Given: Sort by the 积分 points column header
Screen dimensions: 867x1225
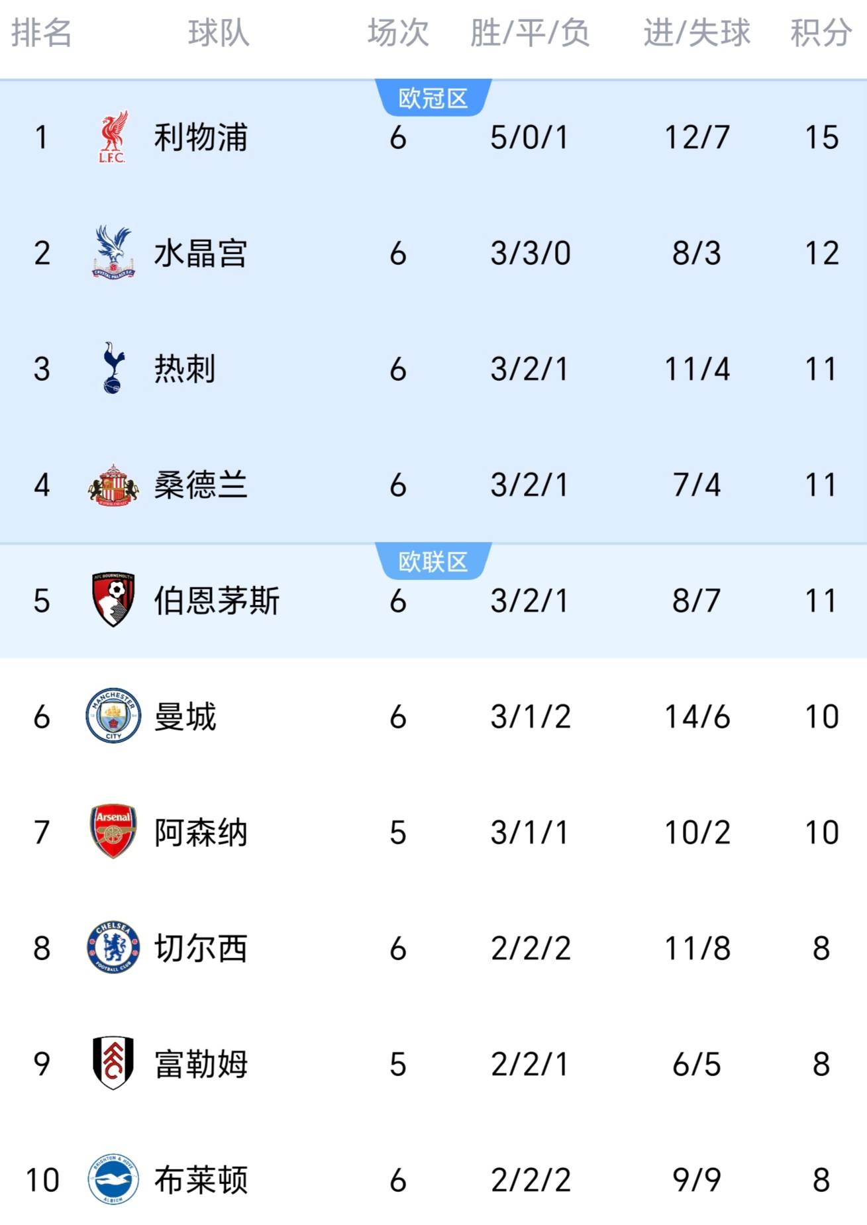Looking at the screenshot, I should (821, 33).
